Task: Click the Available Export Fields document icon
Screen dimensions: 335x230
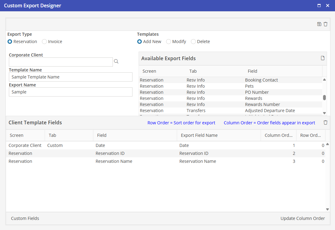Action: 322,58
